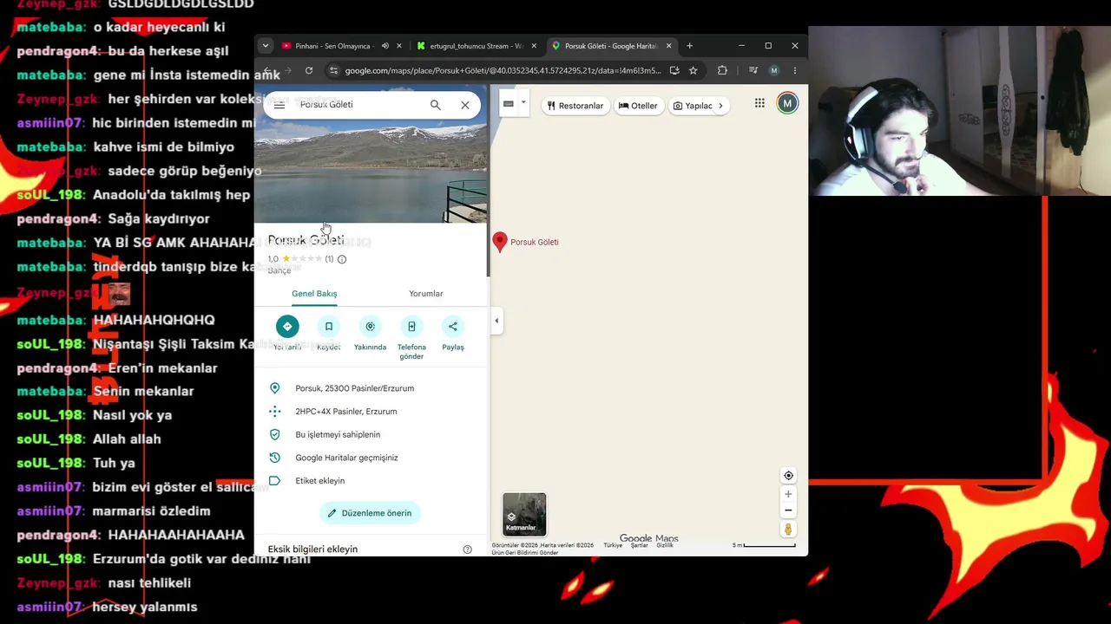The height and width of the screenshot is (624, 1111).
Task: Clear the Porsuk Göleti search box
Action: (465, 105)
